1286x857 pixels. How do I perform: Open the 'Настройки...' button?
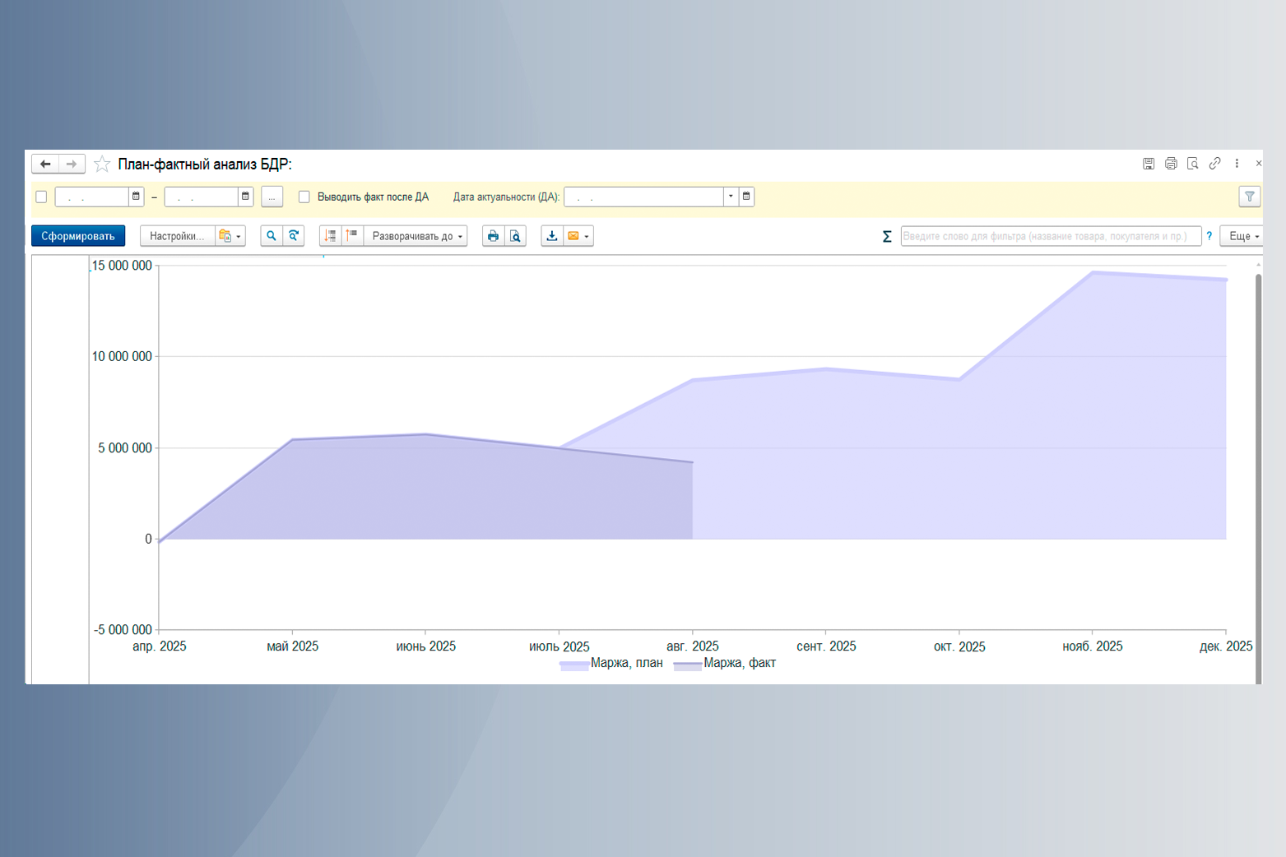click(x=177, y=236)
